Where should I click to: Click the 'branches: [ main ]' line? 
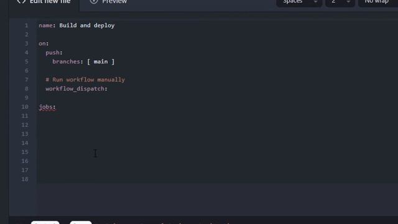tap(83, 62)
